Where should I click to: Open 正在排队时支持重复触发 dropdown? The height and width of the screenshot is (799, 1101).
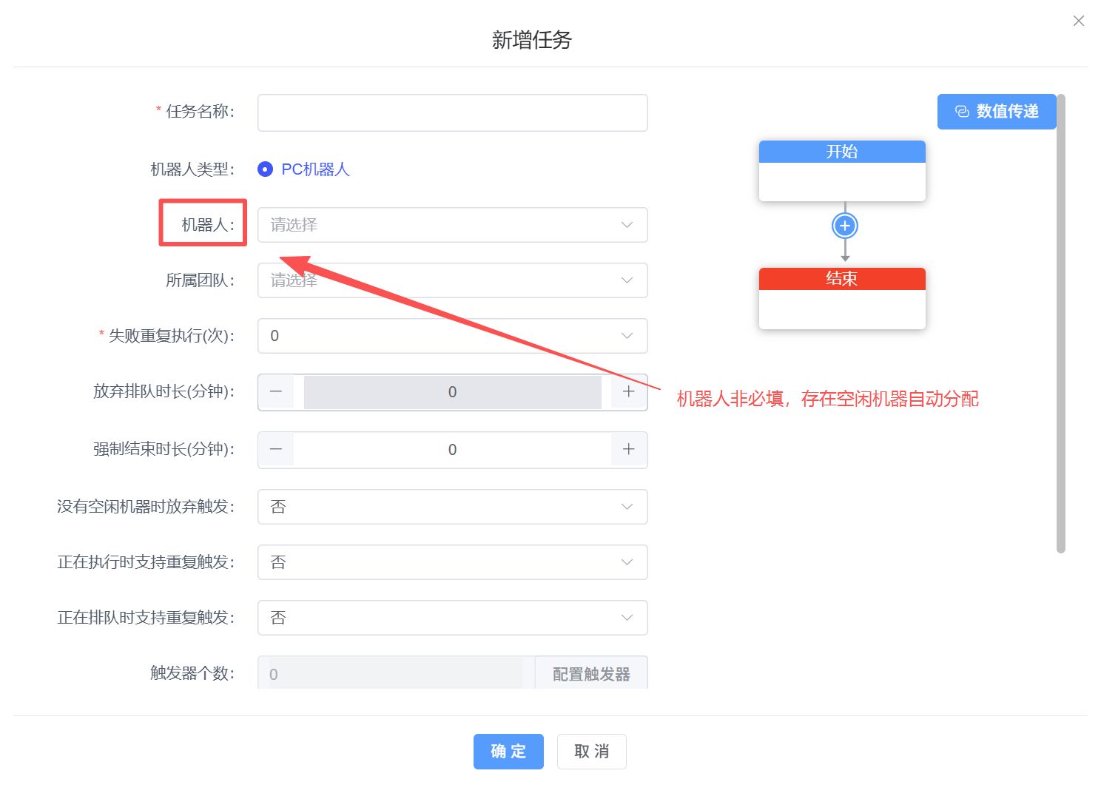[x=452, y=618]
